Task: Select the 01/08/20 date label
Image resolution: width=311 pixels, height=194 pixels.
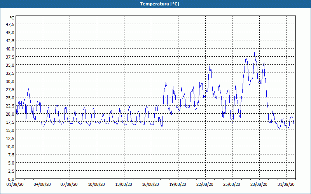Action: pyautogui.click(x=15, y=184)
